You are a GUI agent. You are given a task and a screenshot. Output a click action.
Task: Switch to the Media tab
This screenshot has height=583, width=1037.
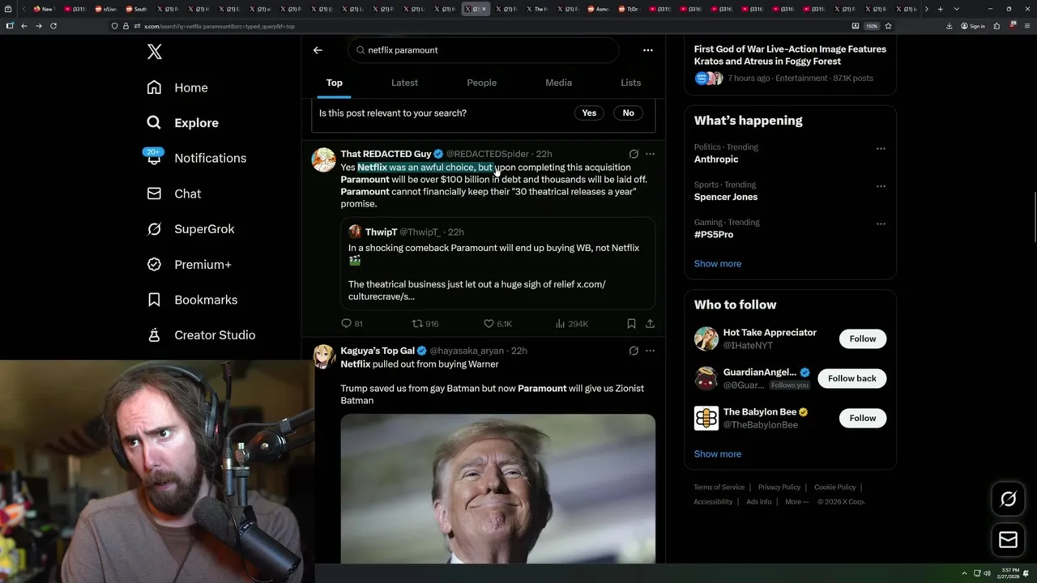(558, 83)
